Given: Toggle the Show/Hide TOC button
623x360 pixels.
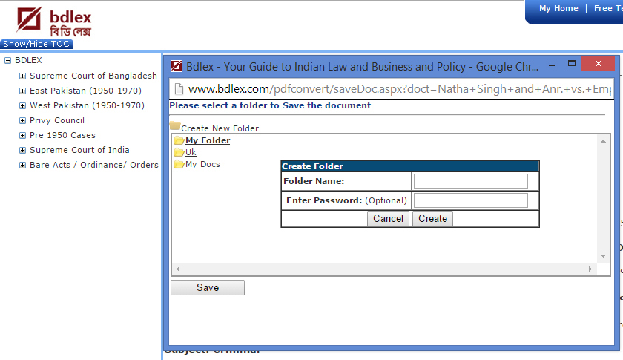Looking at the screenshot, I should pos(36,44).
